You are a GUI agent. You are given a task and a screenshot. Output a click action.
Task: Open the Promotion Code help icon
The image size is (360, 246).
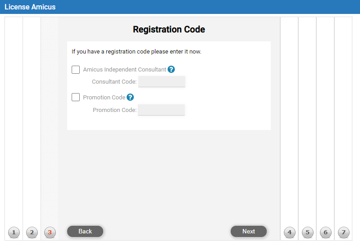pos(130,97)
